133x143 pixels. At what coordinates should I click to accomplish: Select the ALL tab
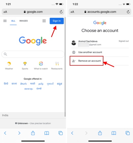click(x=13, y=21)
